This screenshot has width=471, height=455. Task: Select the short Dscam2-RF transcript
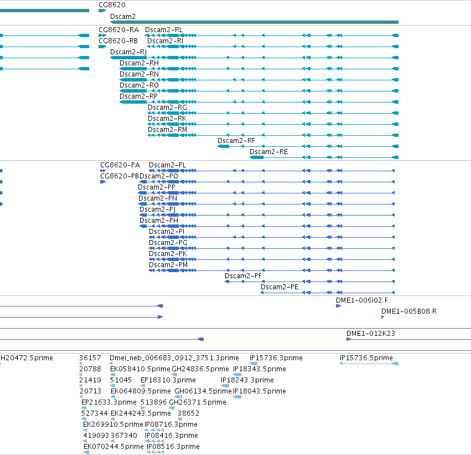(x=236, y=141)
